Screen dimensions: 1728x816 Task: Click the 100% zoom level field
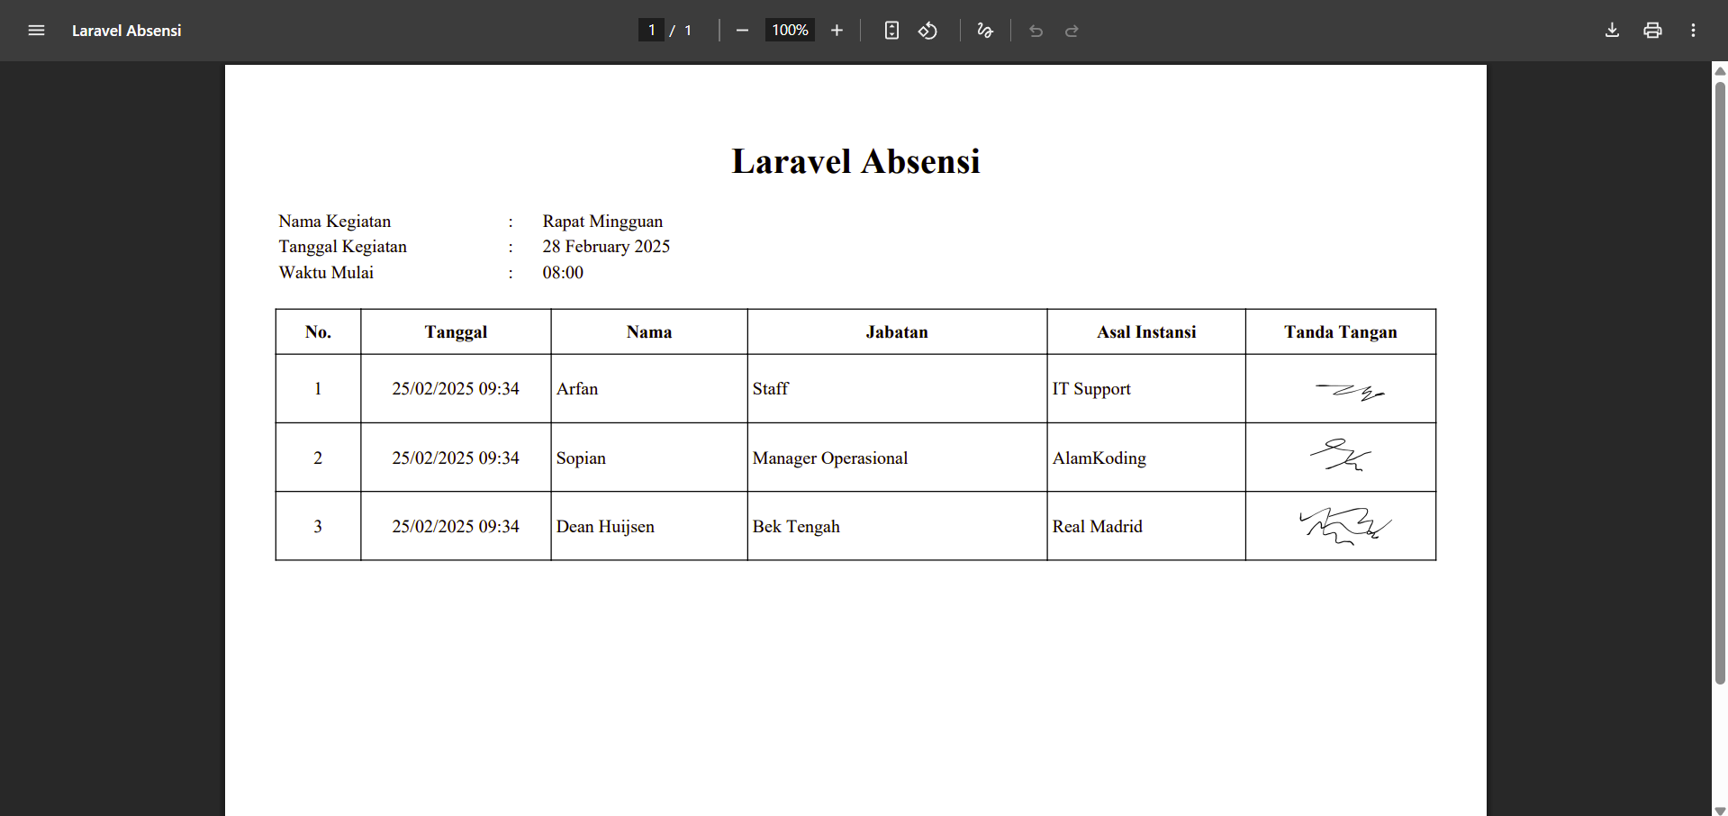click(x=790, y=30)
